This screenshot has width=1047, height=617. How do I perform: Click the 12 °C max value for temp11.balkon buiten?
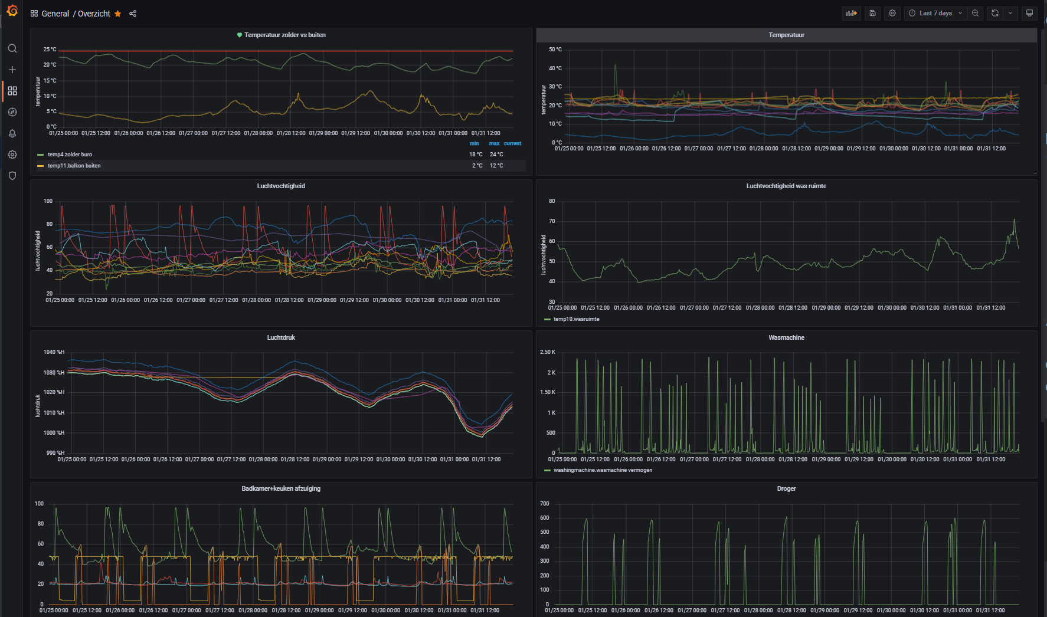(x=496, y=166)
